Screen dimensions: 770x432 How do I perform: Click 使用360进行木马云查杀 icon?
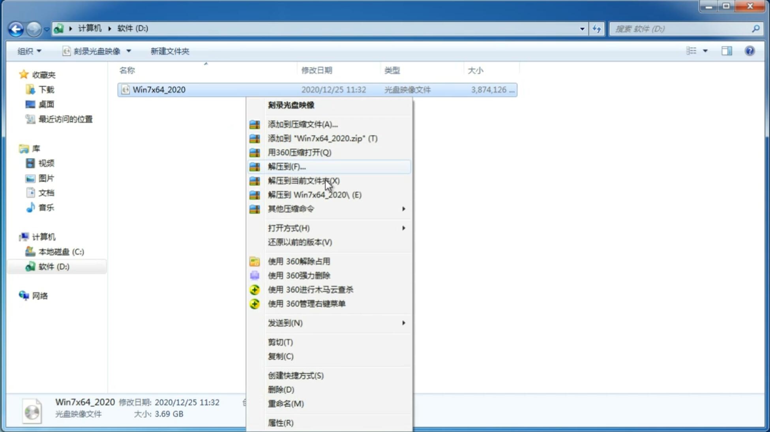click(x=255, y=289)
